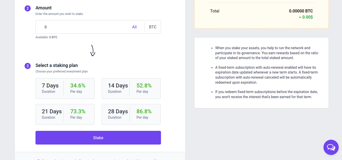Open the live chat support bubble
The height and width of the screenshot is (160, 342).
pos(331,147)
